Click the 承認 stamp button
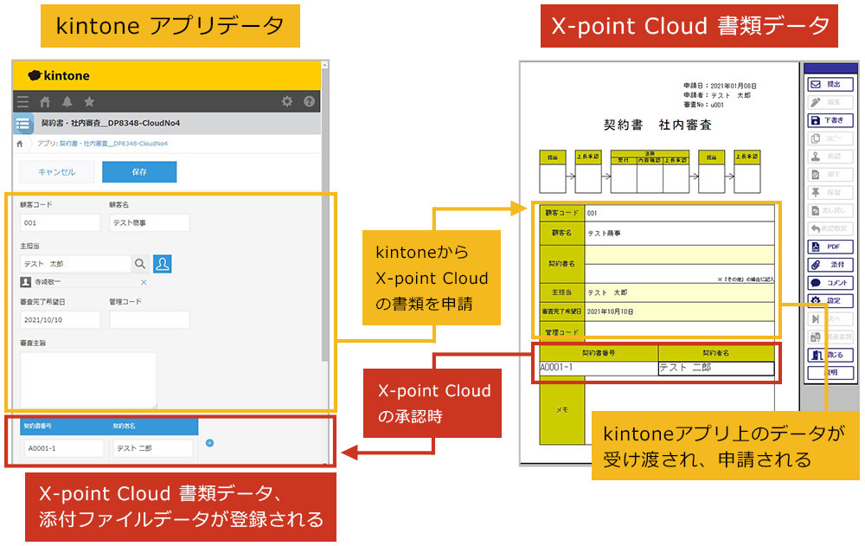The width and height of the screenshot is (865, 546). coord(830,157)
